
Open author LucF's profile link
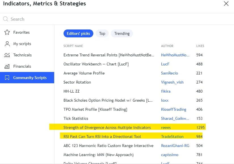(165, 64)
